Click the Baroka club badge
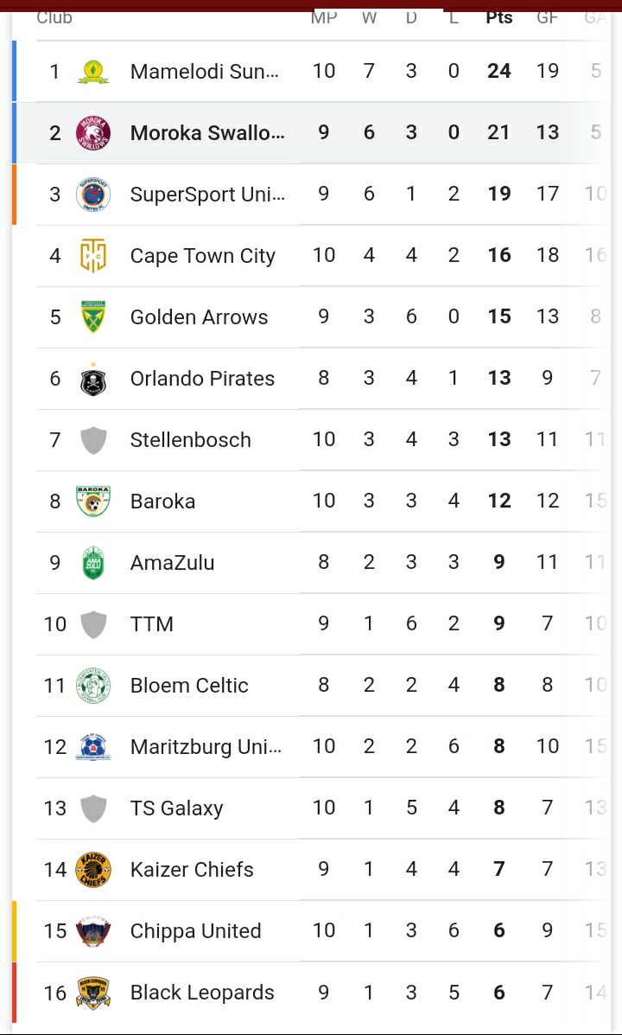 (93, 501)
